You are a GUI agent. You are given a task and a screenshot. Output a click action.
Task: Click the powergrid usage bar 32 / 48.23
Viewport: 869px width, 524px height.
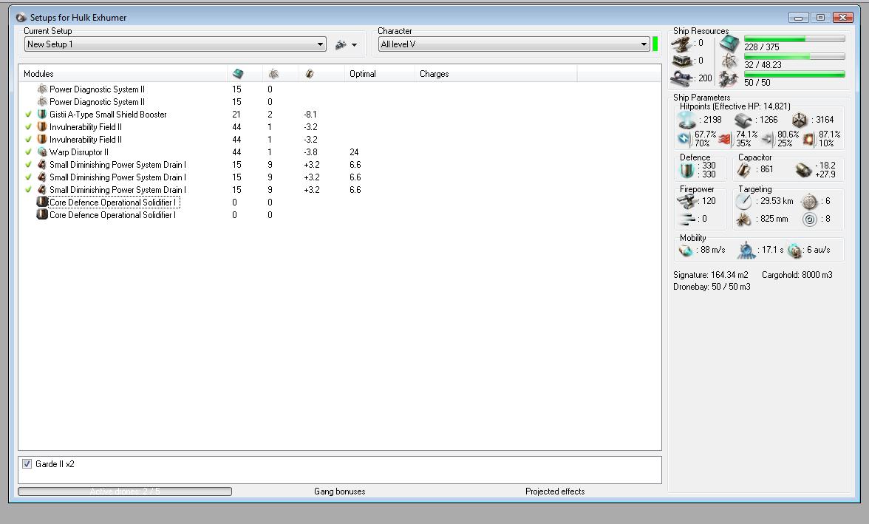794,57
